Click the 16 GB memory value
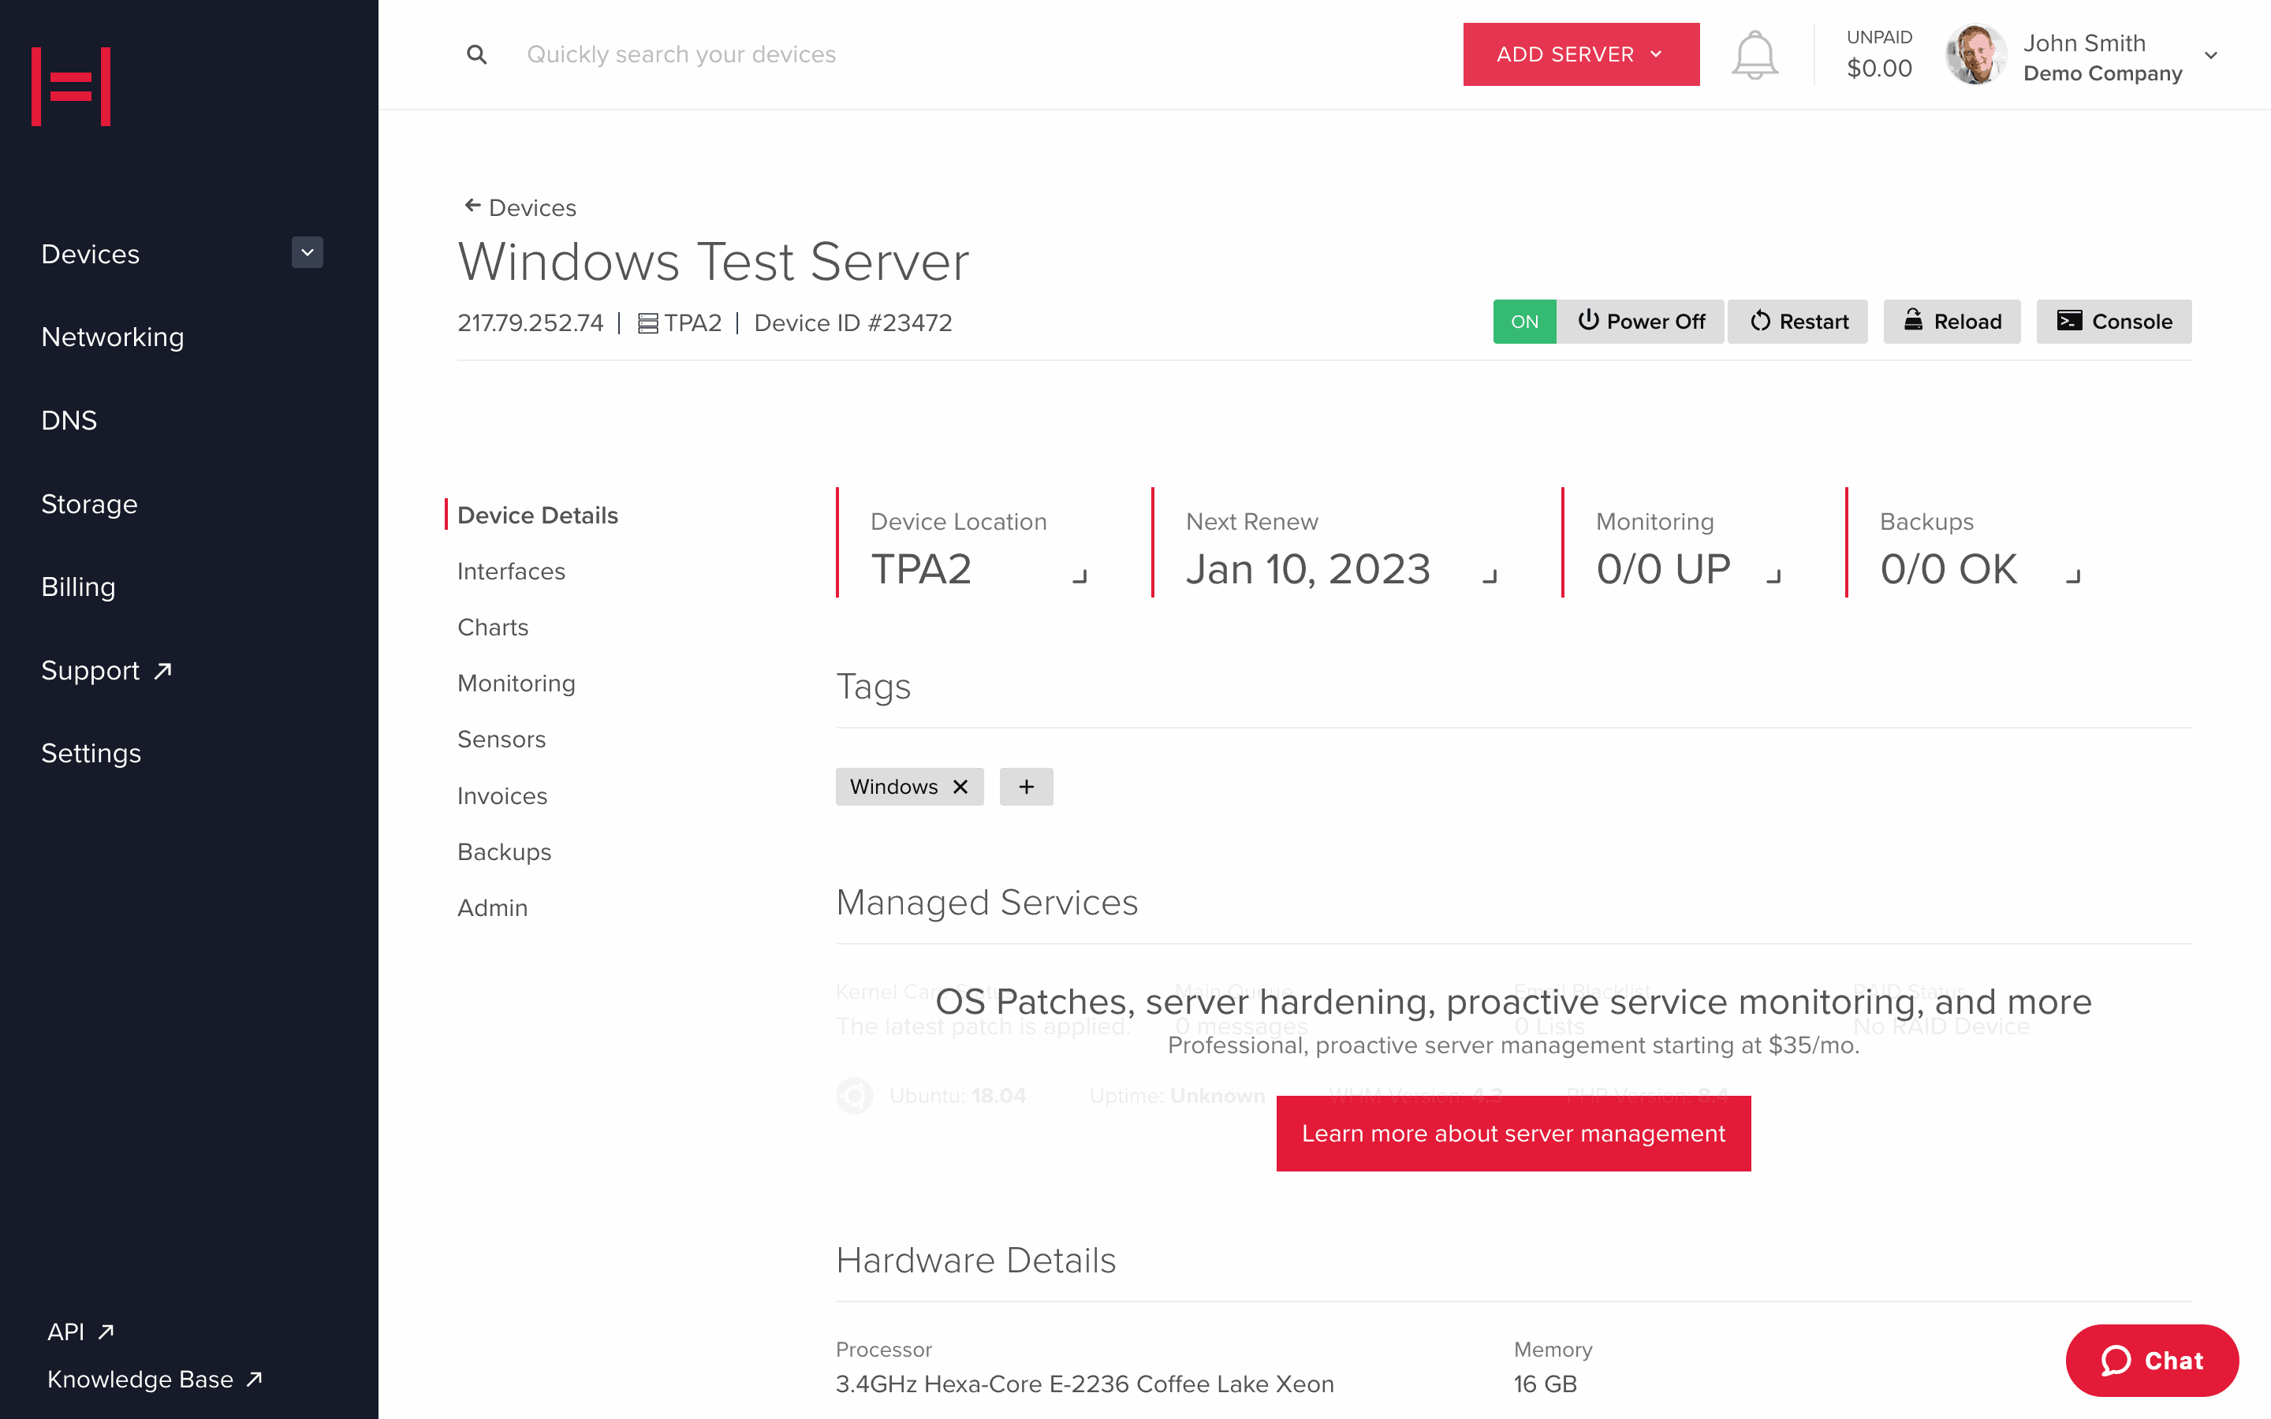2271x1419 pixels. click(x=1545, y=1384)
